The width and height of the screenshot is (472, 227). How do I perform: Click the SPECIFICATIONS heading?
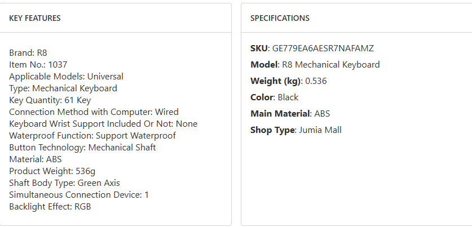pyautogui.click(x=280, y=18)
